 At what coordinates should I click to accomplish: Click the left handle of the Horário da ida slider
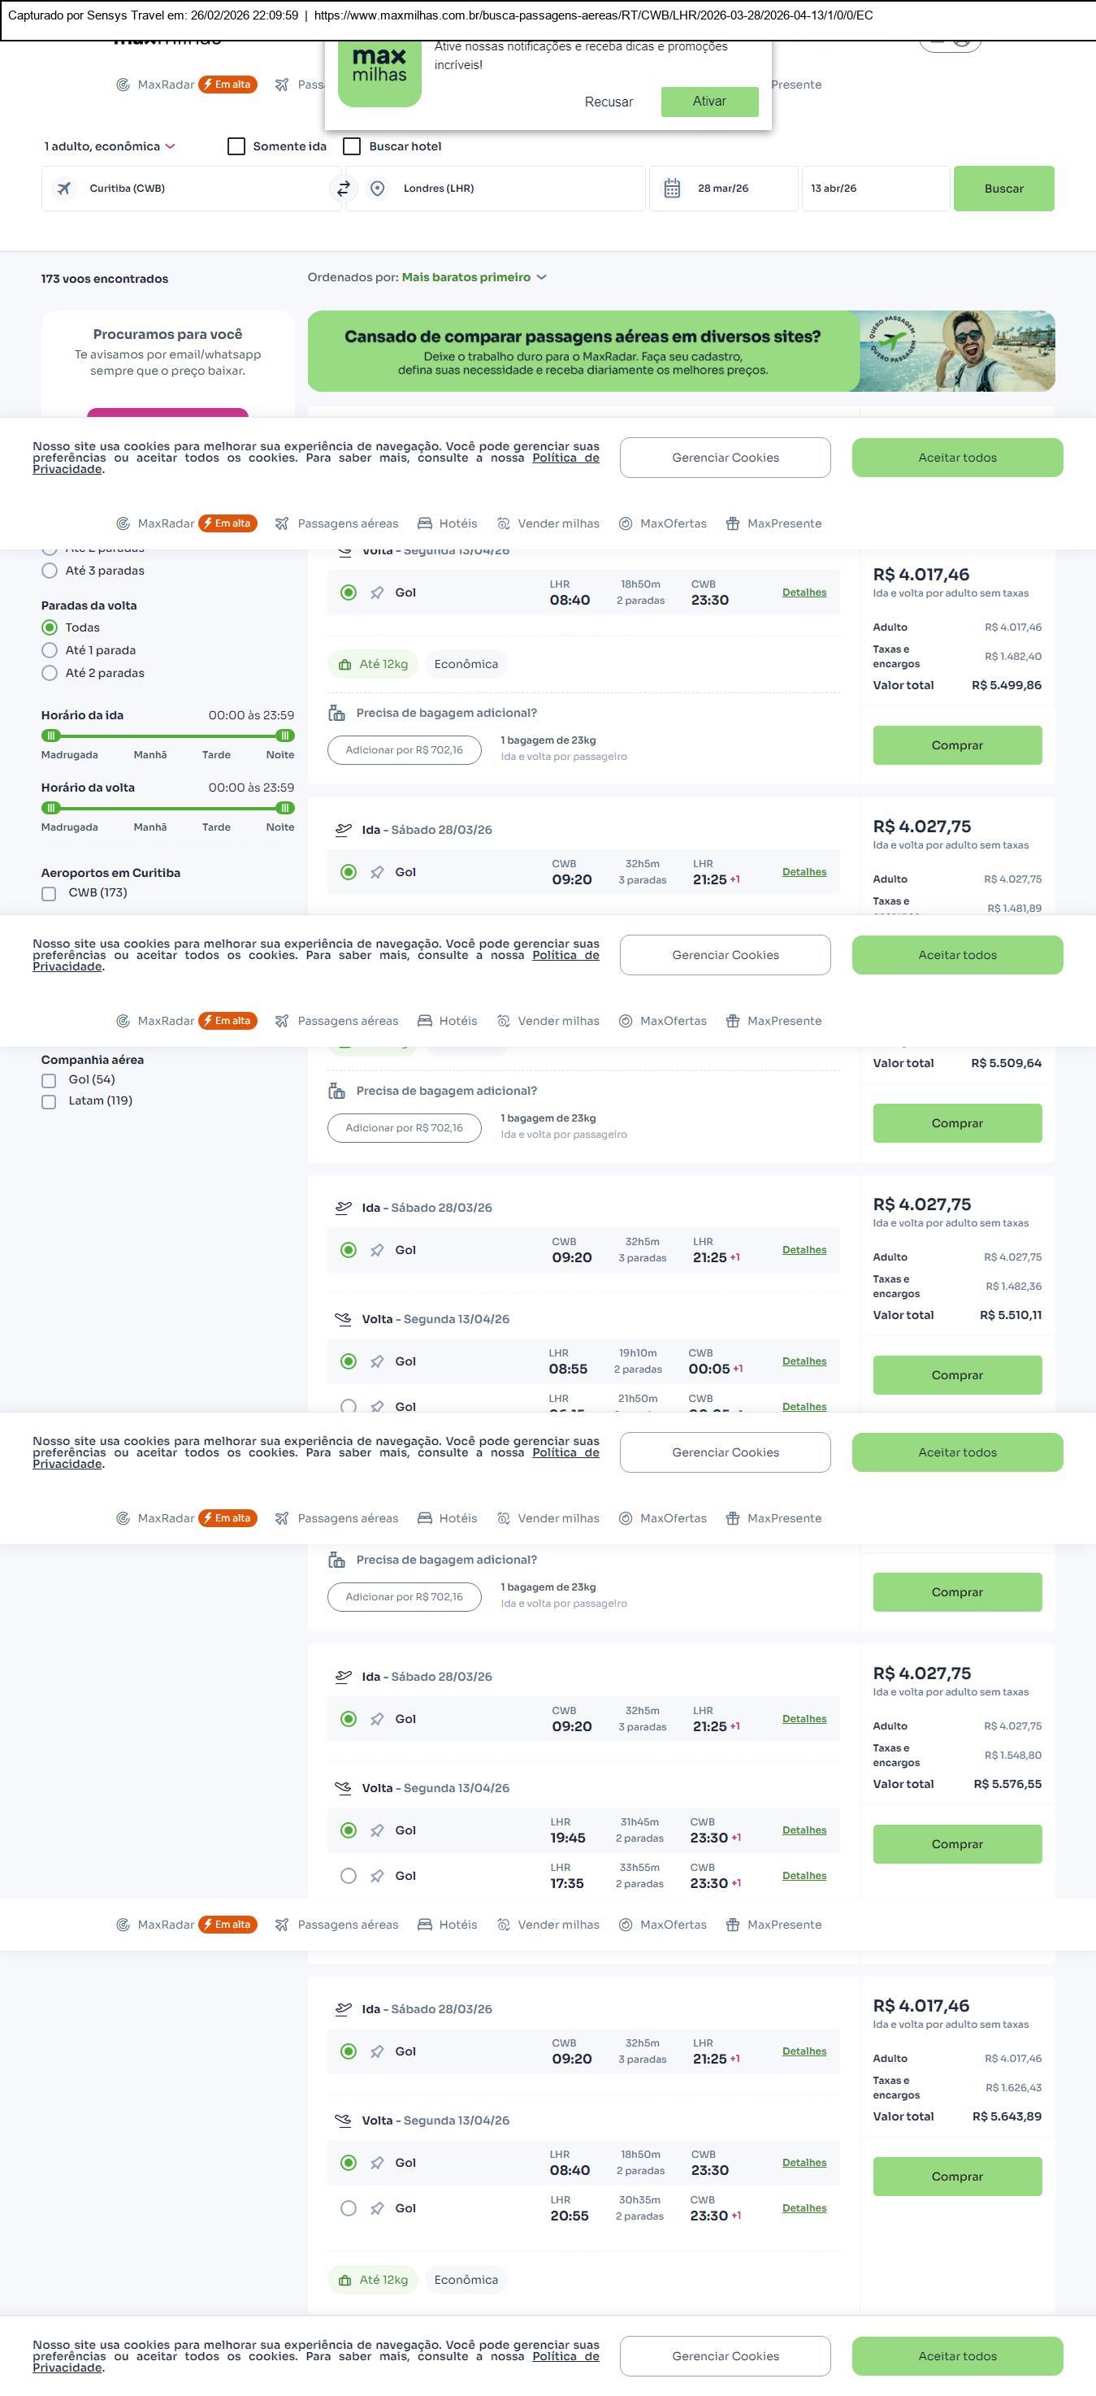pos(51,736)
